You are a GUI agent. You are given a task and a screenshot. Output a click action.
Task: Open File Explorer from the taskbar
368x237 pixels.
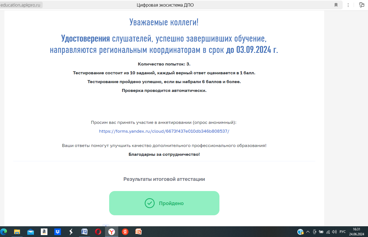point(17,232)
